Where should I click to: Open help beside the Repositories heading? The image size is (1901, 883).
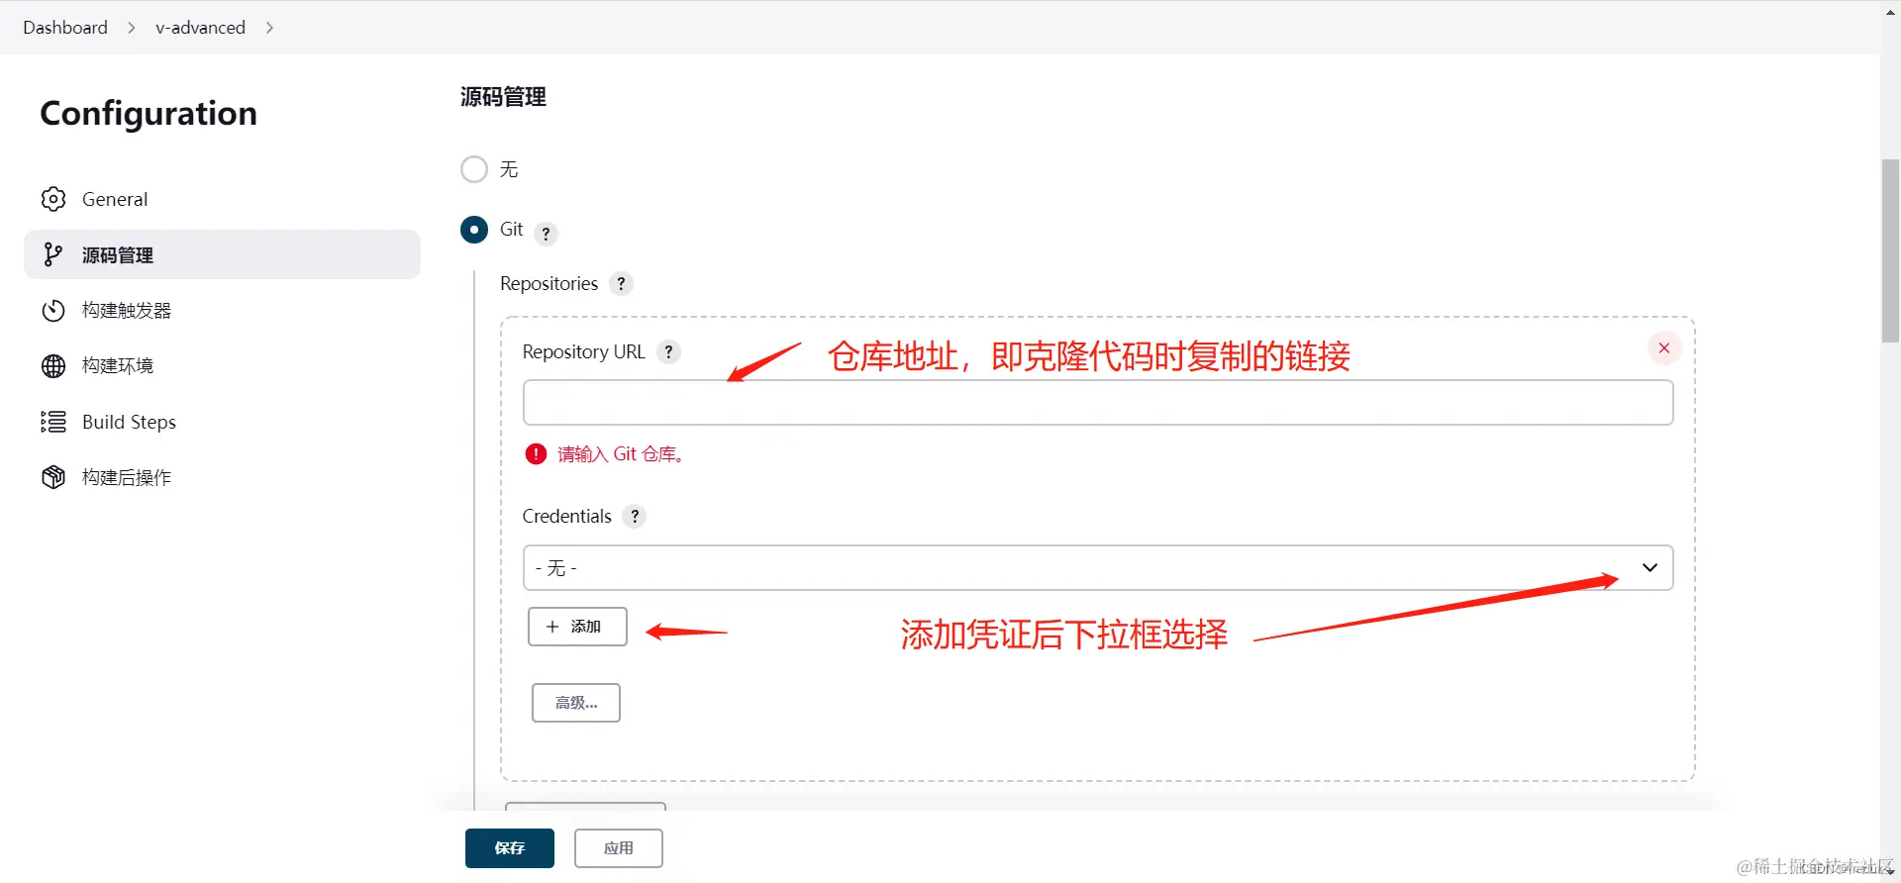click(621, 283)
